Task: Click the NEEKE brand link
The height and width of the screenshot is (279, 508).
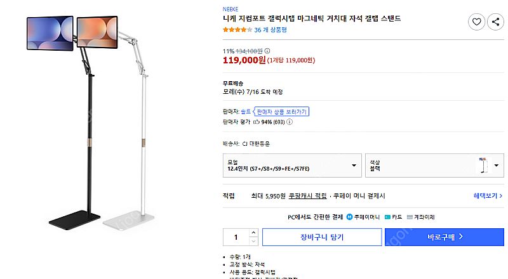Action: [x=231, y=10]
